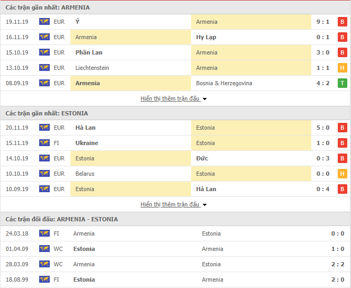Image resolution: width=351 pixels, height=288 pixels.
Task: Click the orange H badge on Liechtenstein row
Action: pos(343,68)
